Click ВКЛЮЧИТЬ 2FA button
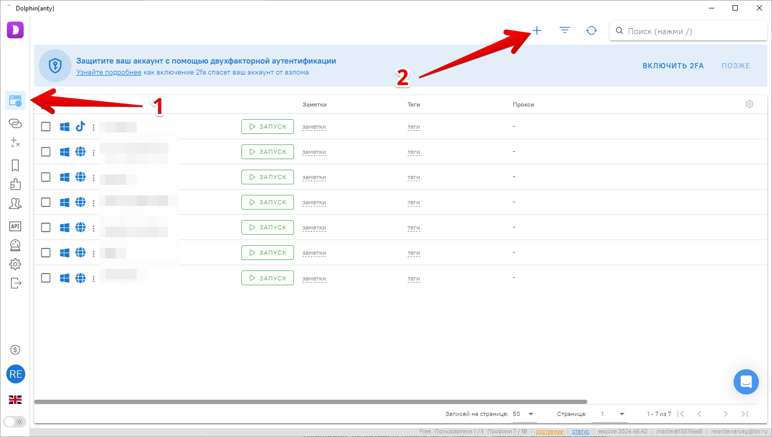Image resolution: width=772 pixels, height=437 pixels. [673, 66]
